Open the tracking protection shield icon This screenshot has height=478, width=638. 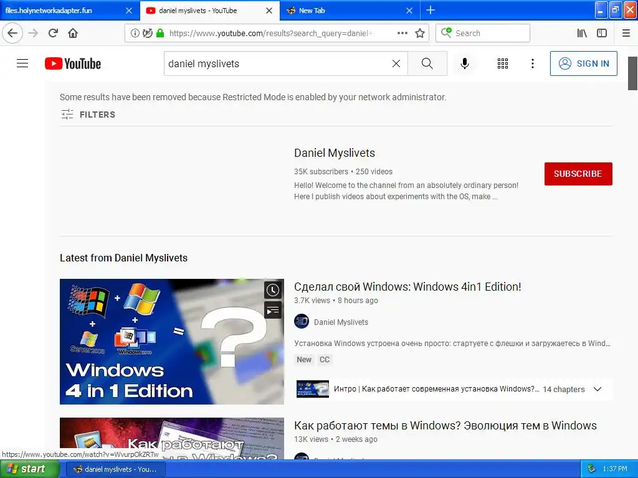click(148, 34)
